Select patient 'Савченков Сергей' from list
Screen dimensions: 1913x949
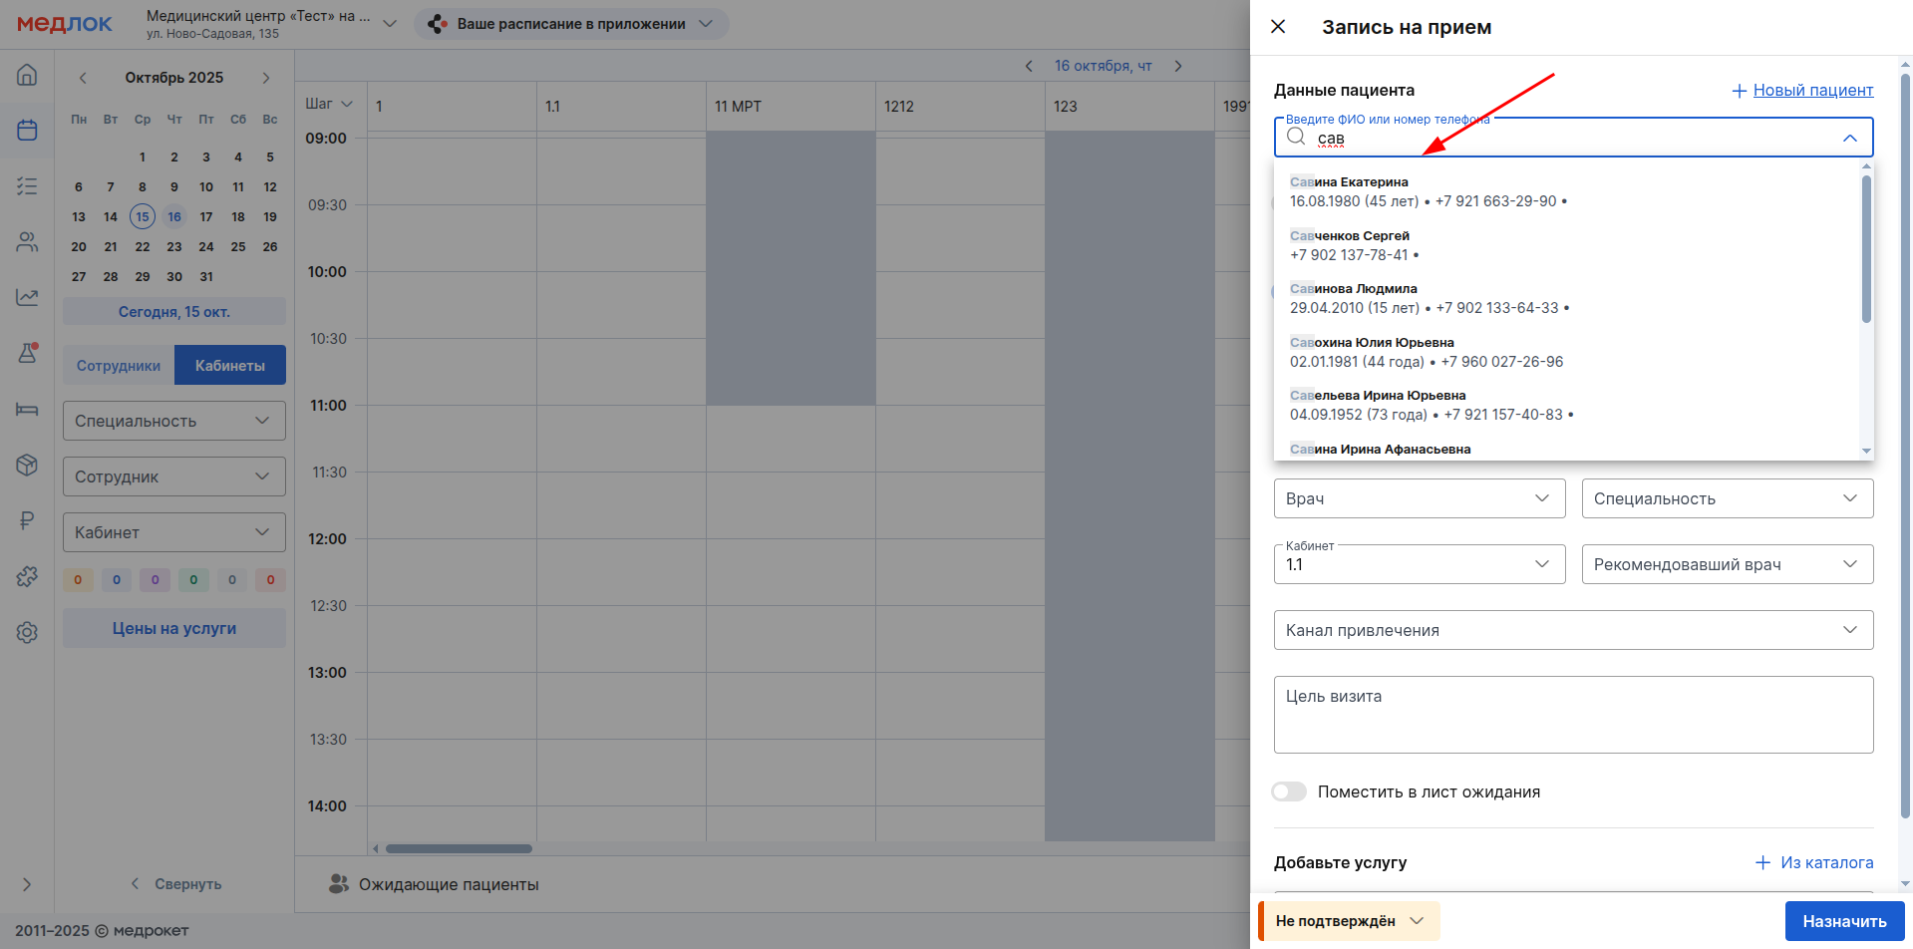click(x=1350, y=245)
